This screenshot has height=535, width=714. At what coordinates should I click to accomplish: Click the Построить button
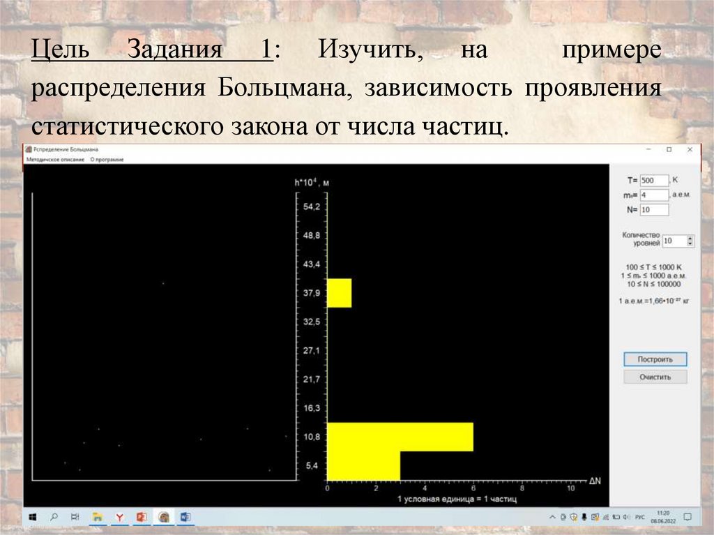655,359
